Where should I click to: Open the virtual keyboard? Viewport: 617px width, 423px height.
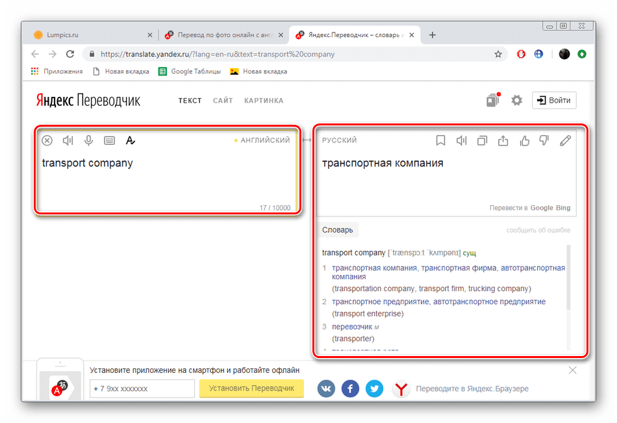pyautogui.click(x=109, y=140)
